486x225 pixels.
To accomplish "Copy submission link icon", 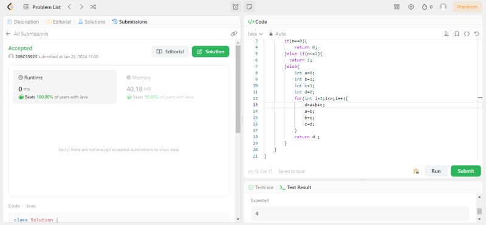I will tap(234, 34).
